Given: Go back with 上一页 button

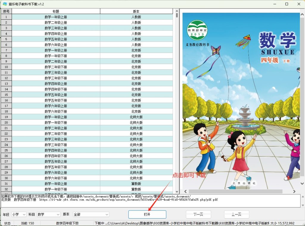Looking at the screenshot, I should [236, 214].
